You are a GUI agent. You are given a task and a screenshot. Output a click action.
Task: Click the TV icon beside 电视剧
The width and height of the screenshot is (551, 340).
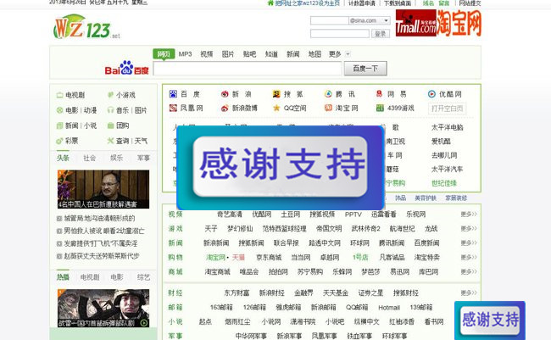59,95
